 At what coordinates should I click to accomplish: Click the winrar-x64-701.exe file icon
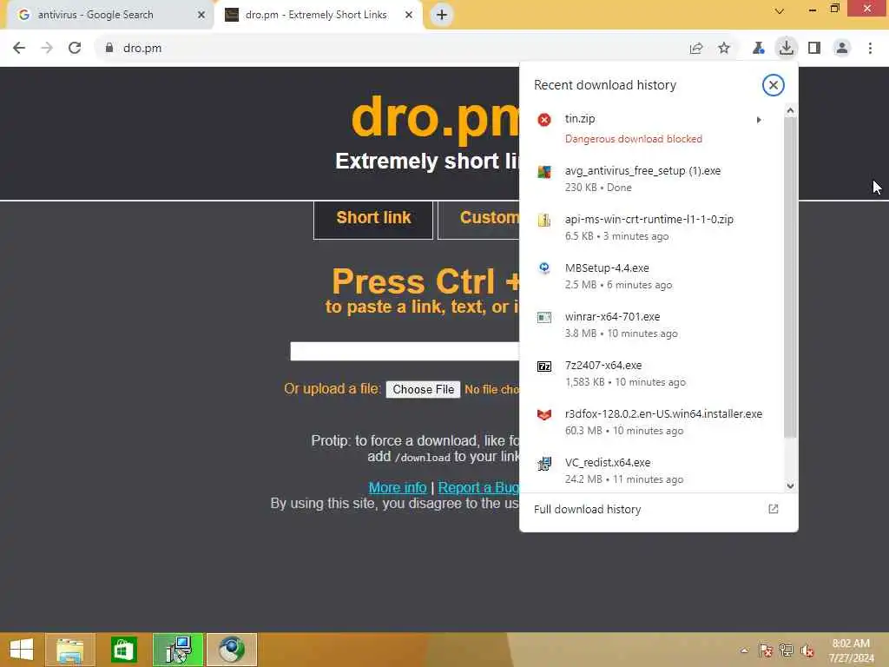(544, 317)
